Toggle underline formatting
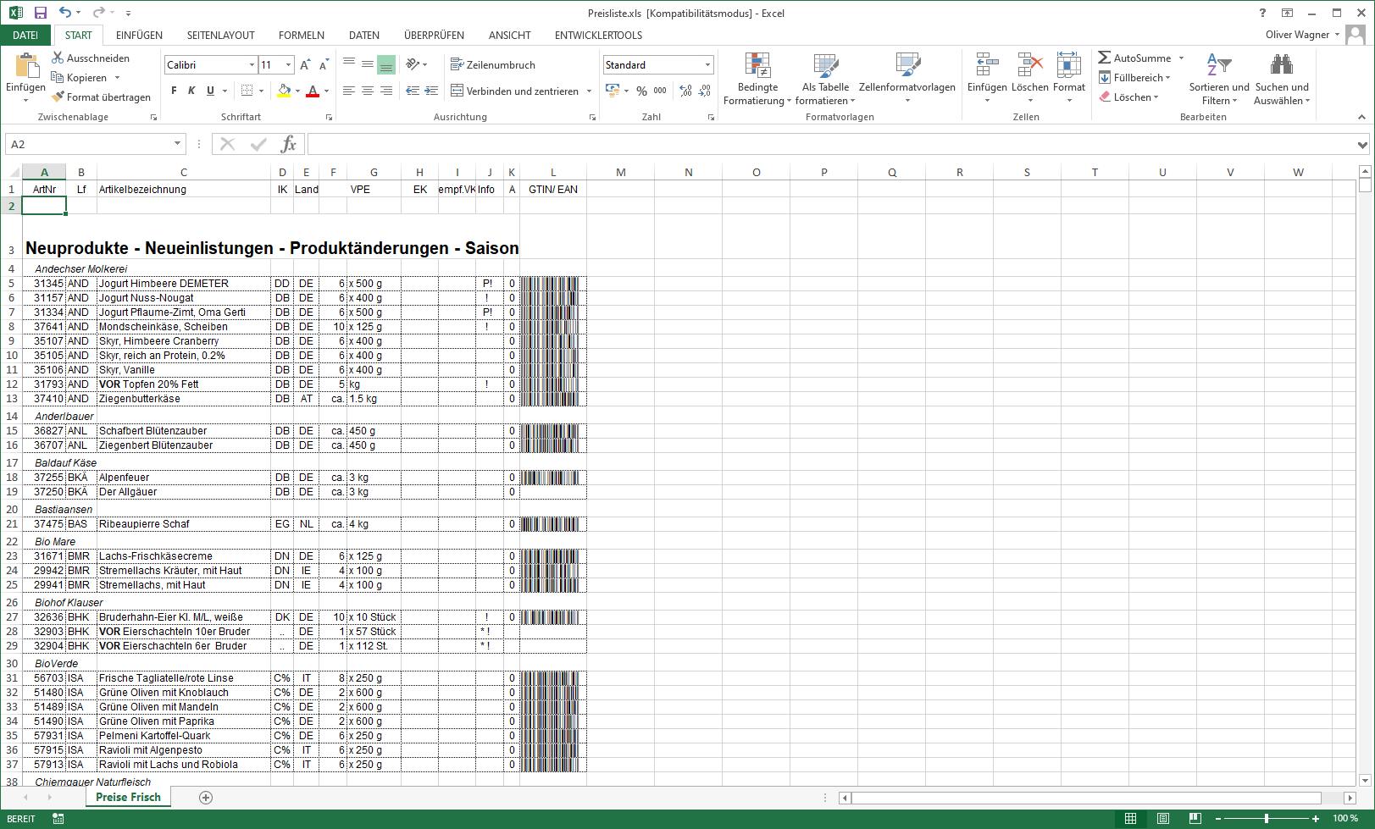This screenshot has width=1375, height=829. (x=210, y=91)
